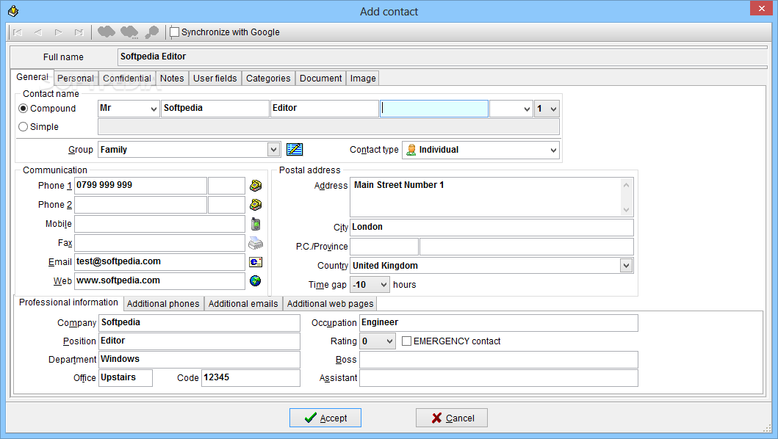Click the cloud icon with dots in toolbar
The width and height of the screenshot is (778, 439).
click(129, 32)
